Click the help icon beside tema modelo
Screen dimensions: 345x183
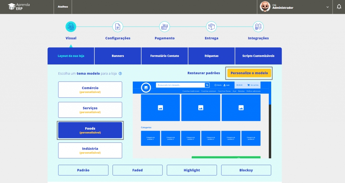[120, 73]
